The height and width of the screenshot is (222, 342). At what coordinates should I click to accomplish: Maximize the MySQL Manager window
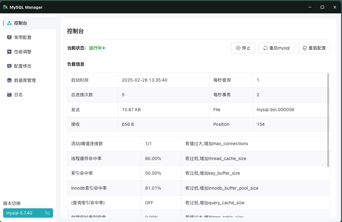(x=322, y=7)
